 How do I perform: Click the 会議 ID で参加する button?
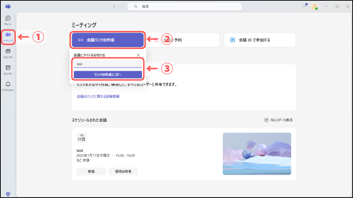pos(260,40)
